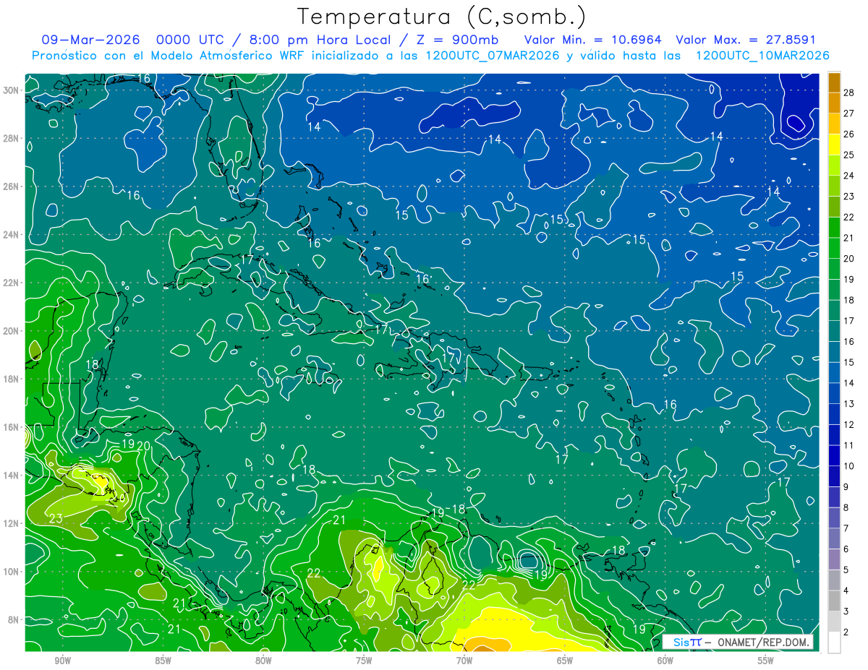The image size is (868, 670).
Task: Click the purple swatch between 6 and 7
Action: point(834,538)
